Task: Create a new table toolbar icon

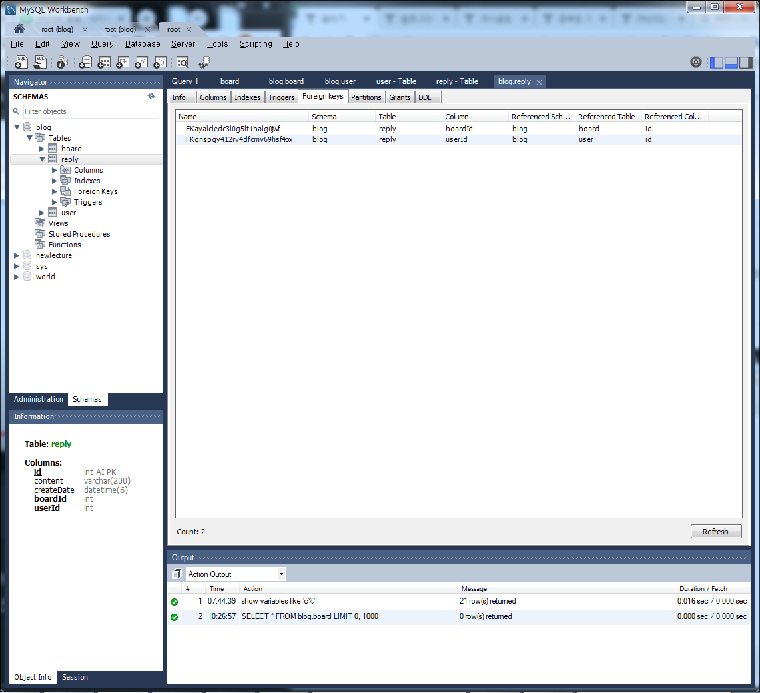Action: tap(104, 62)
